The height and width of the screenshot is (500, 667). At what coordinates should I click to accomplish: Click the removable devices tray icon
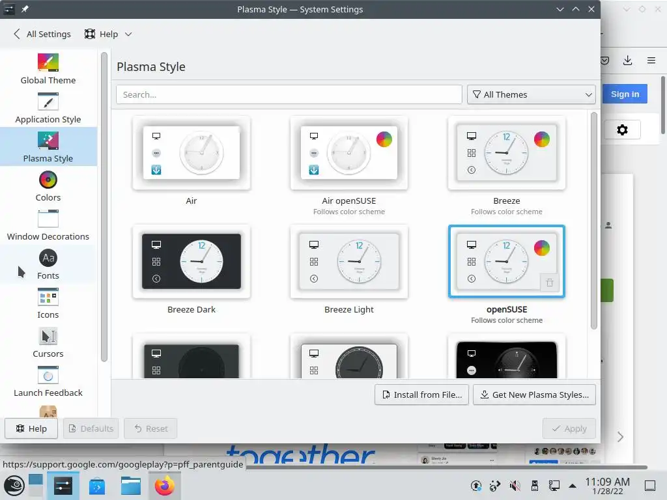click(x=535, y=486)
